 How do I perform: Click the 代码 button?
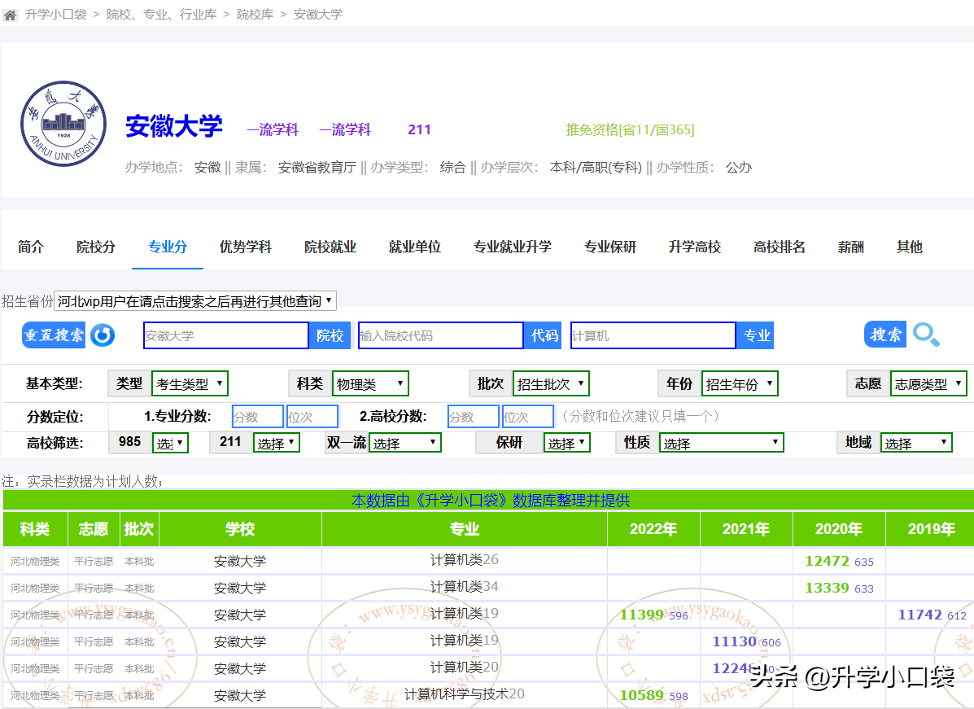pos(544,335)
